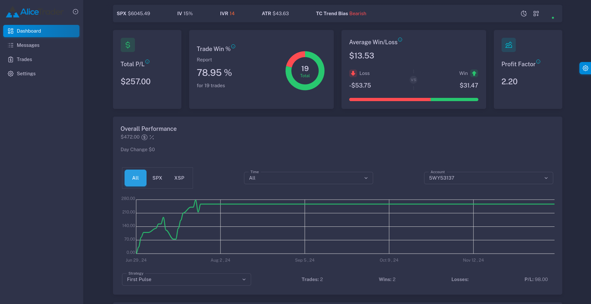
Task: Expand the Account dropdown showing 5WY53137
Action: tap(488, 178)
